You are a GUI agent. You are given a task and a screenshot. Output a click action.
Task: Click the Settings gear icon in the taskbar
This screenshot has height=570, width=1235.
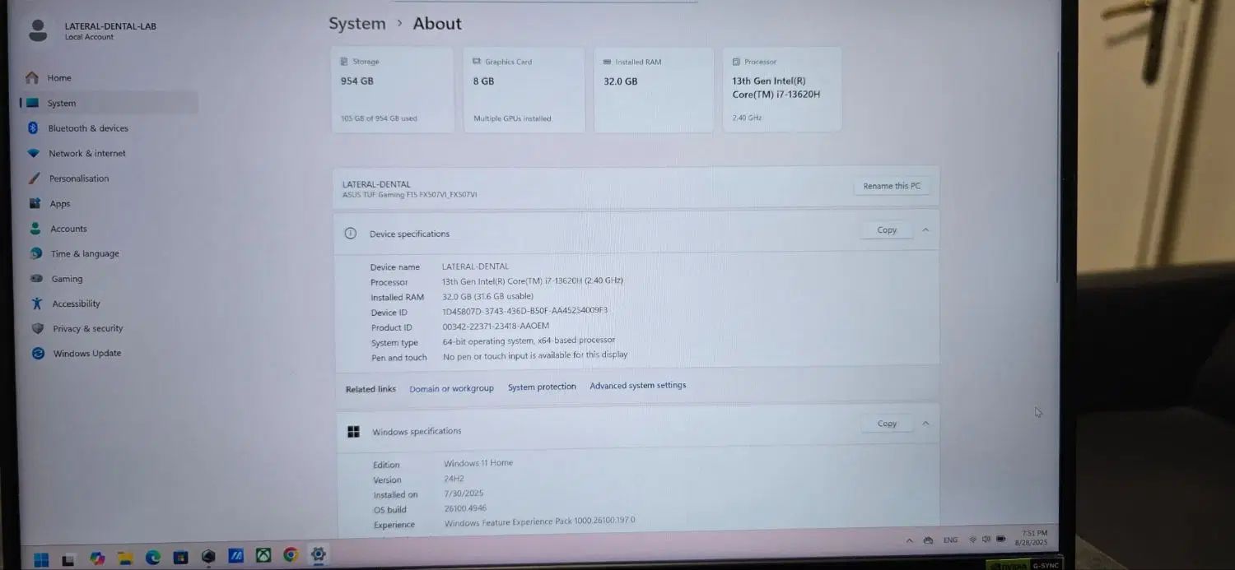click(x=318, y=554)
